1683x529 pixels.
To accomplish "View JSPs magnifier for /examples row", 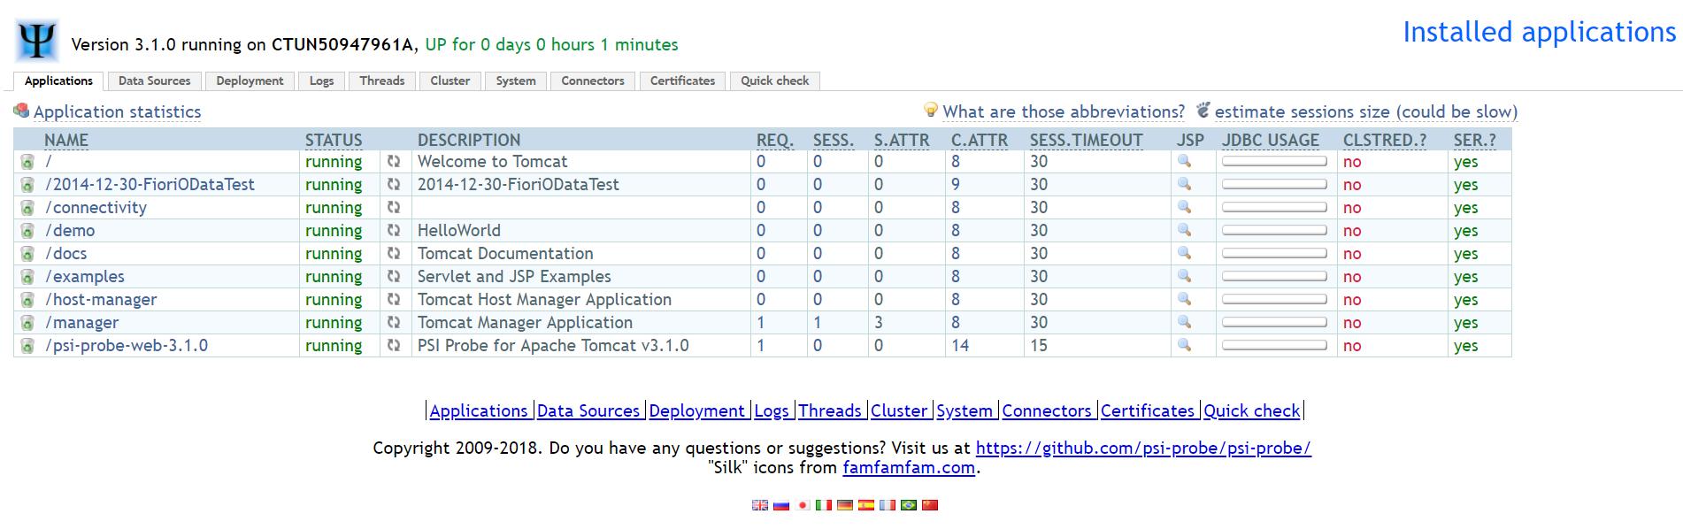I will pos(1184,276).
